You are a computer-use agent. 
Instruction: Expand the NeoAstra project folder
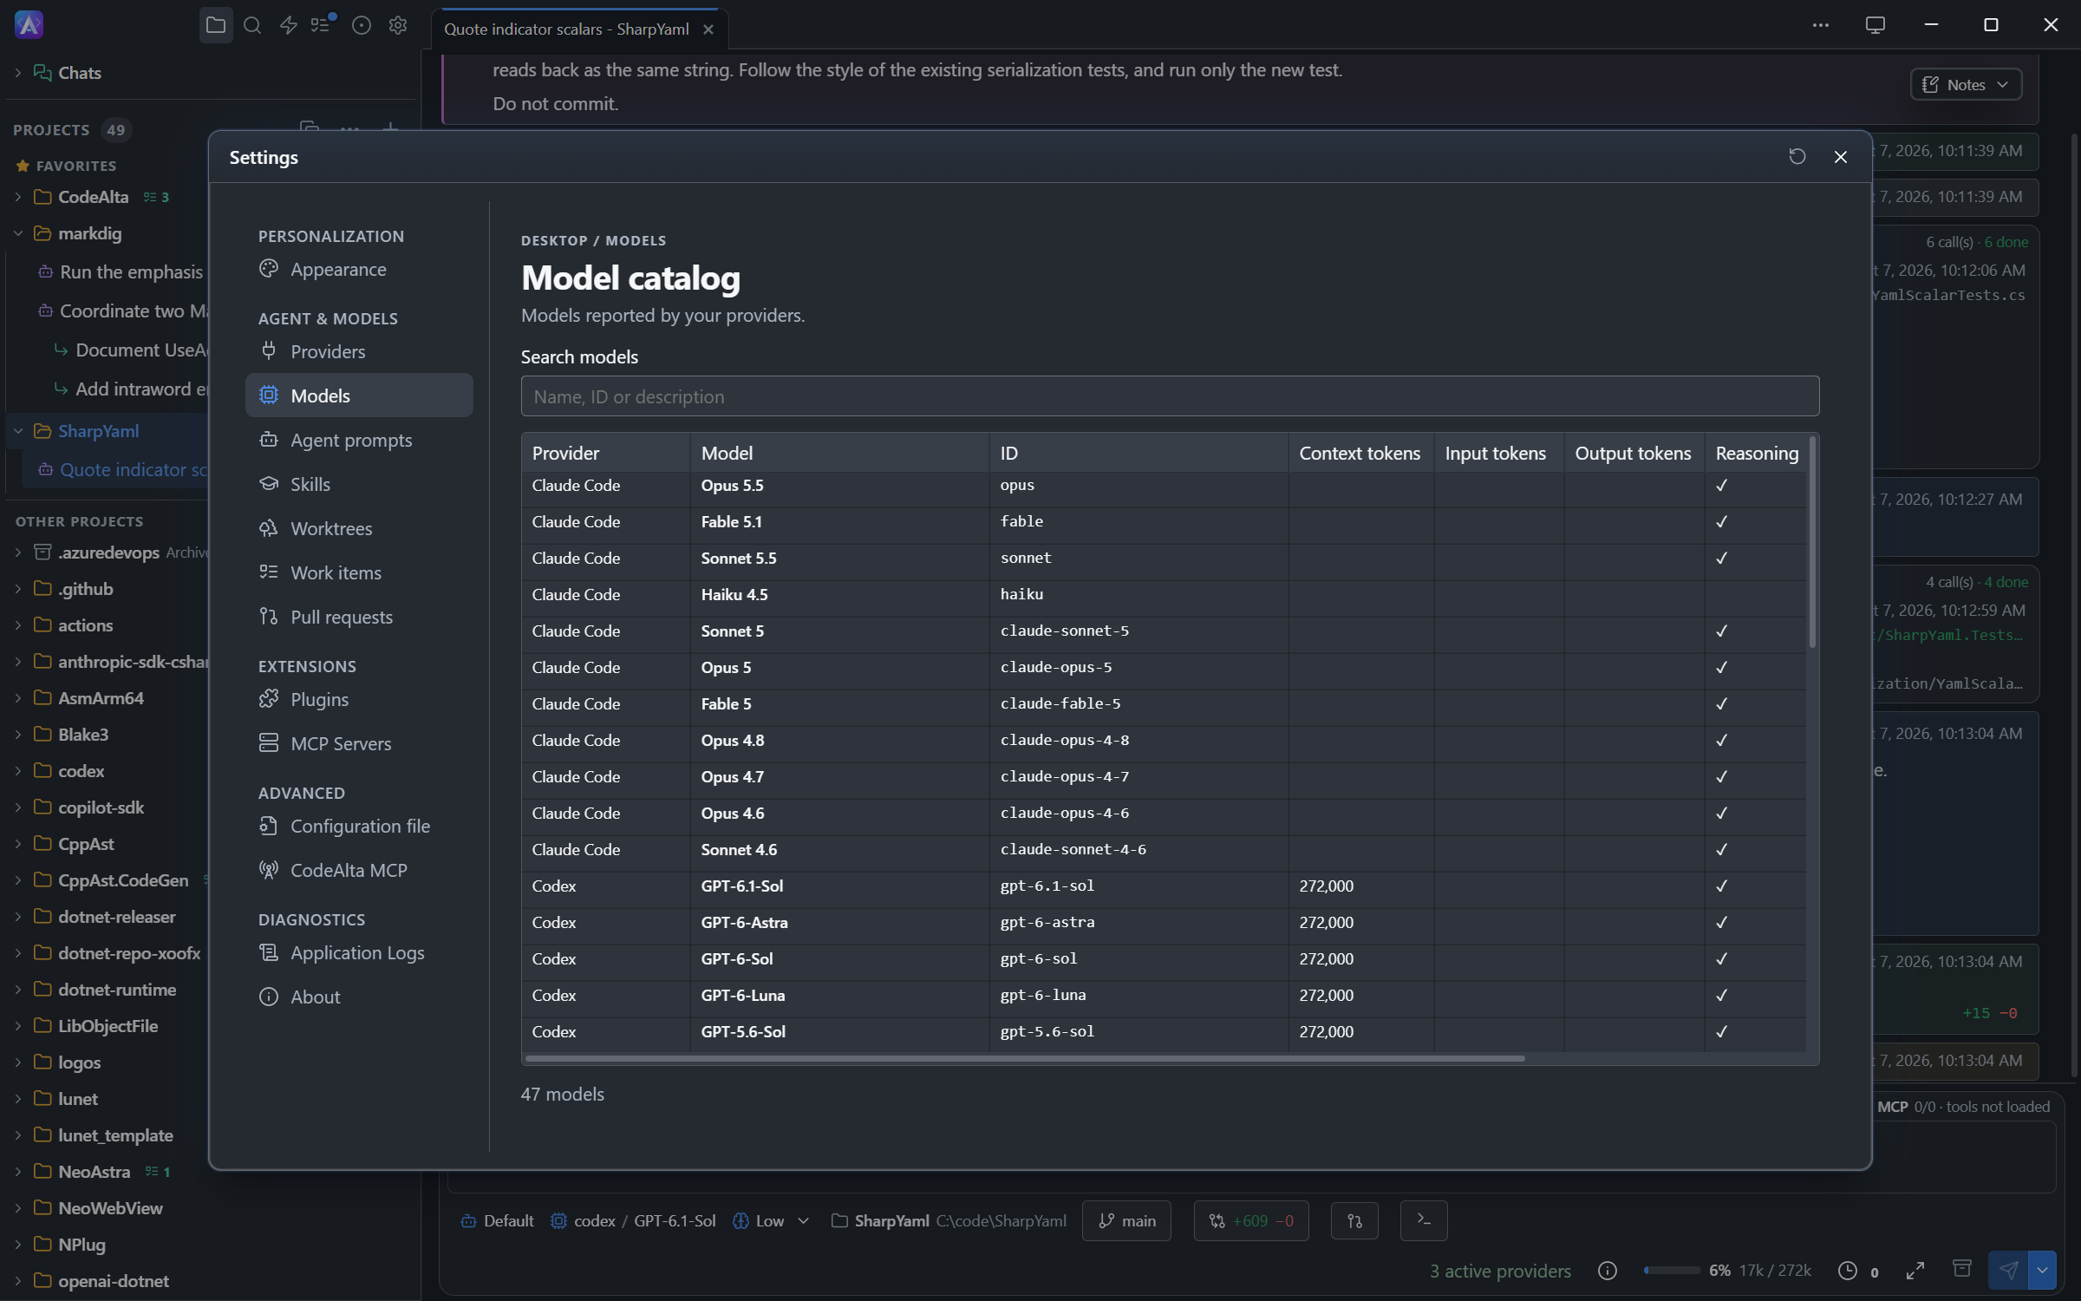[18, 1172]
